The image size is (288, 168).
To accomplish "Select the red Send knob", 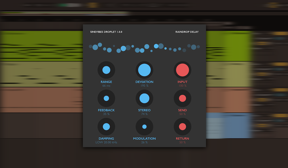I will point(182,99).
